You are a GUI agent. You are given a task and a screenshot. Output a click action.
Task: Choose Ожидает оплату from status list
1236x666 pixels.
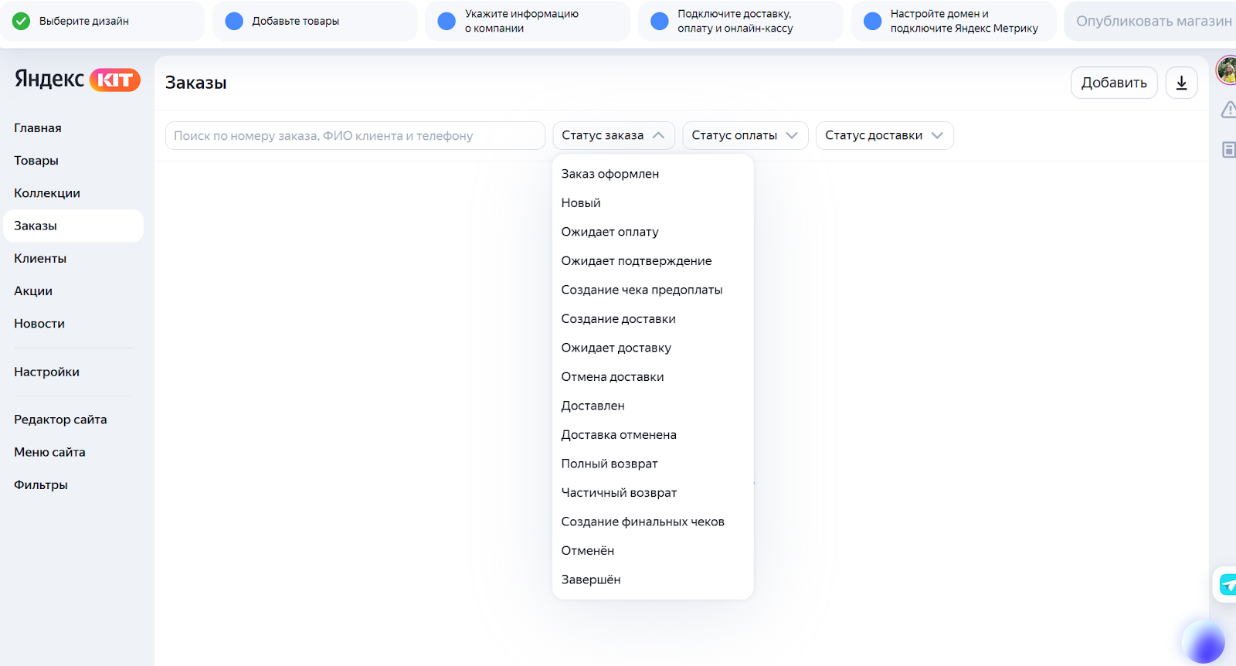coord(610,232)
